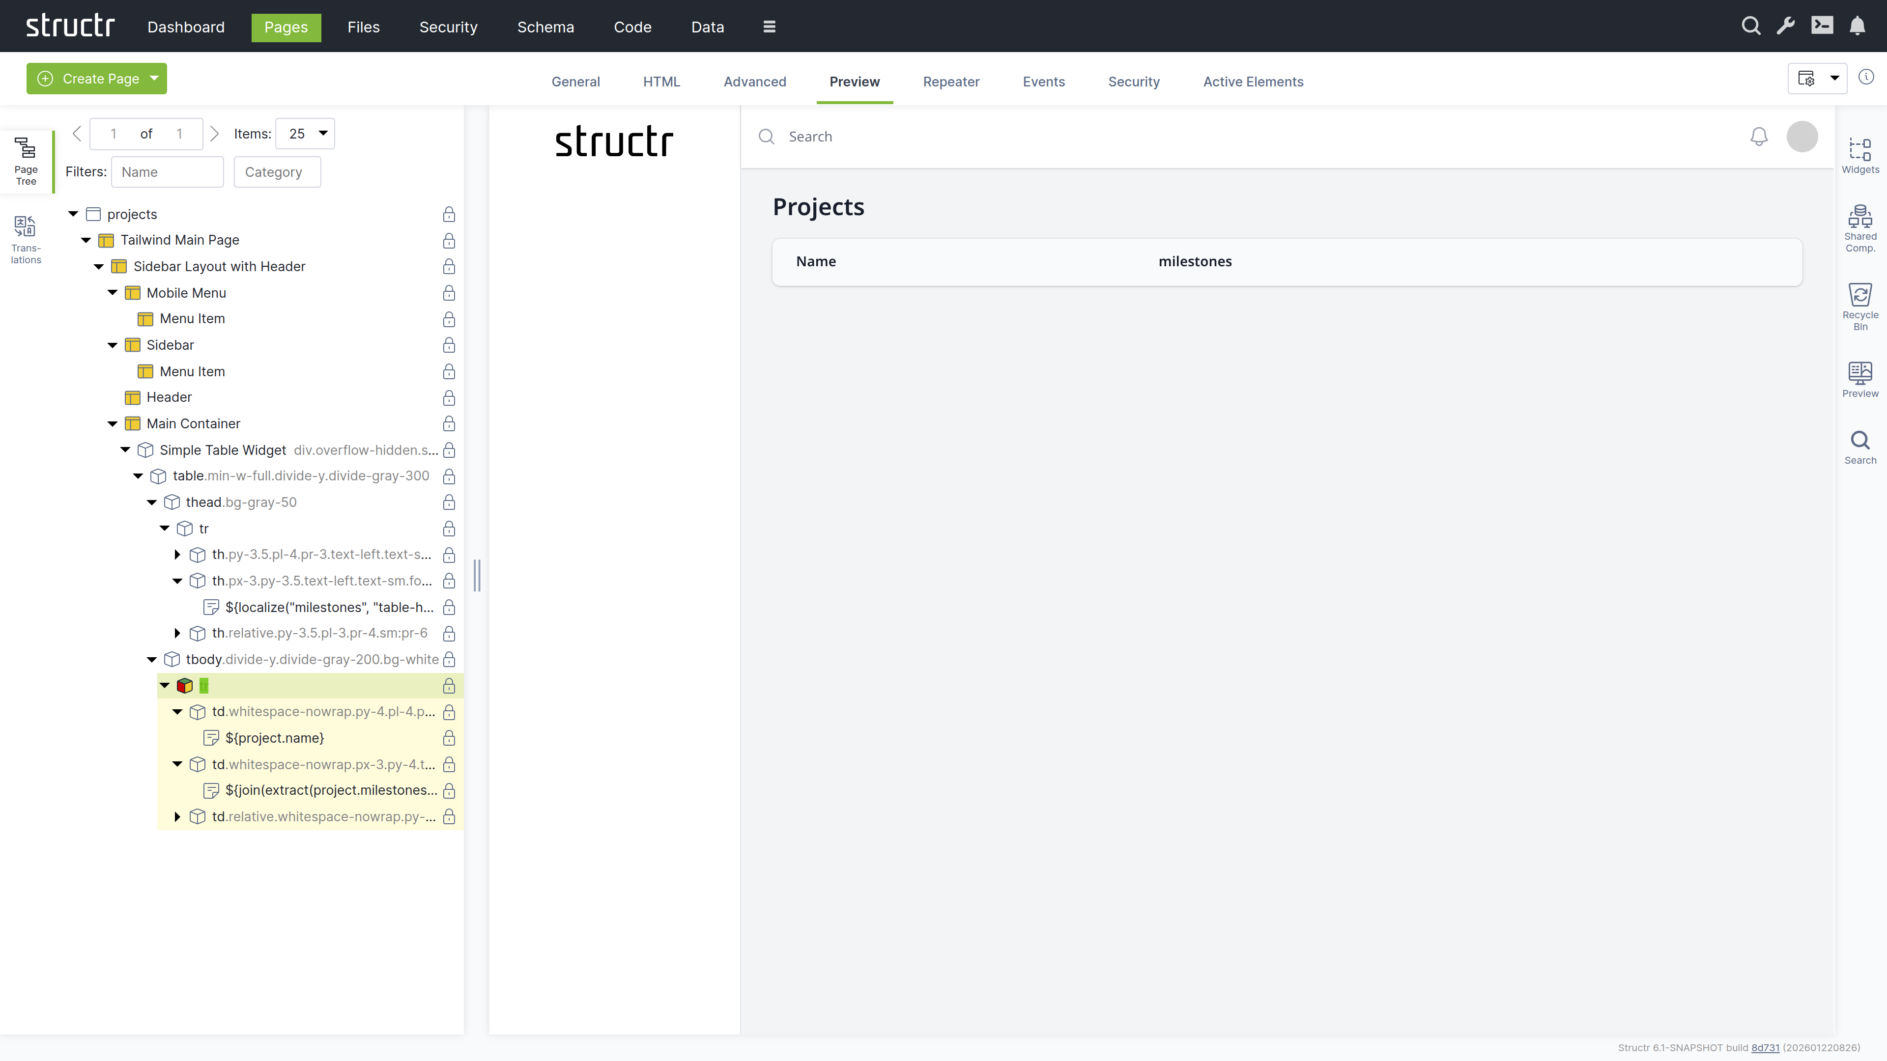
Task: Expand the th.relative header cell node
Action: (x=177, y=633)
